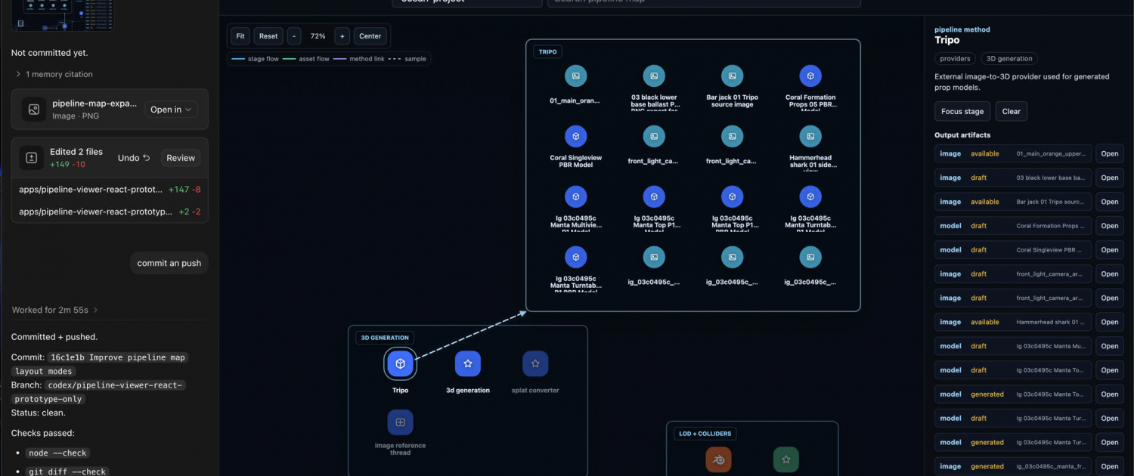
Task: Open the ig_03c0495c_manta_fr... image artifact
Action: click(1109, 466)
